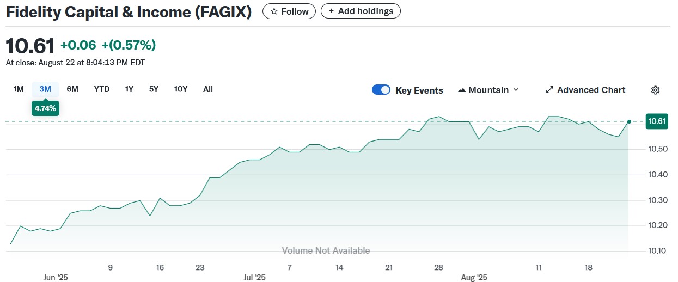Click the star icon in Follow
The image size is (678, 282).
point(274,11)
